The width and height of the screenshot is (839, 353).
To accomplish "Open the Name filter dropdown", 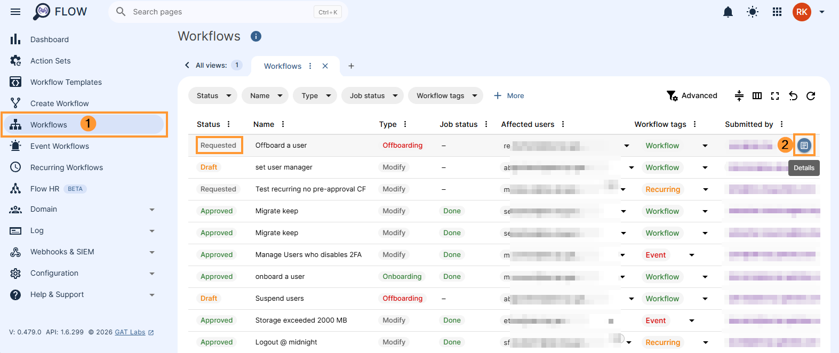I will click(265, 96).
